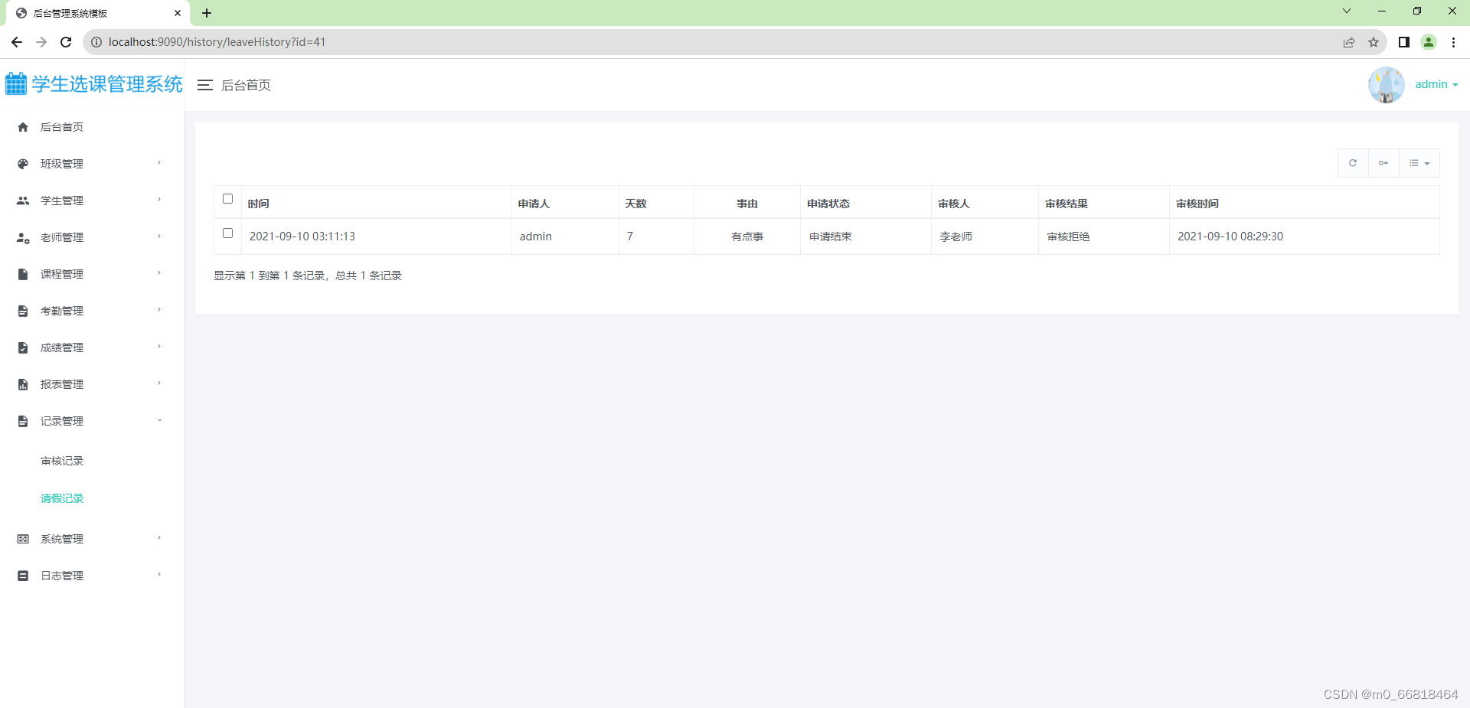Image resolution: width=1470 pixels, height=708 pixels.
Task: Click the toggle switch icon in the toolbar
Action: coord(1383,163)
